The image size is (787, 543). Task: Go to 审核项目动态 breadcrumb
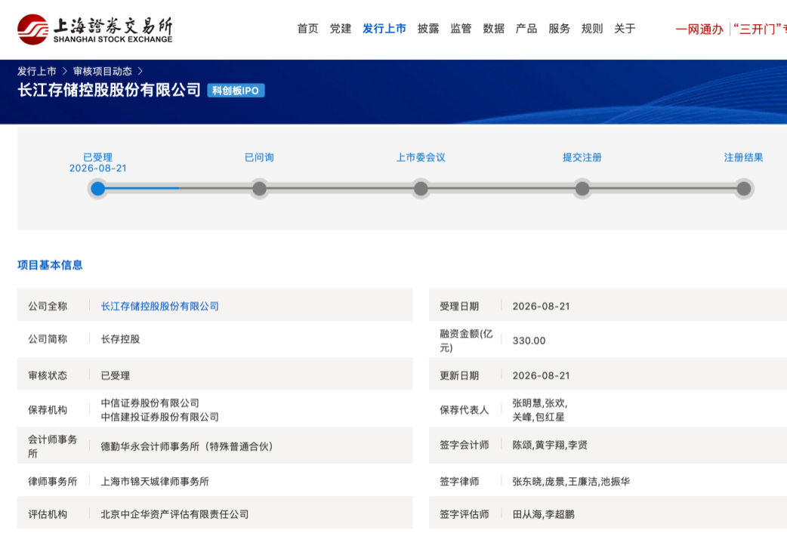pyautogui.click(x=103, y=71)
